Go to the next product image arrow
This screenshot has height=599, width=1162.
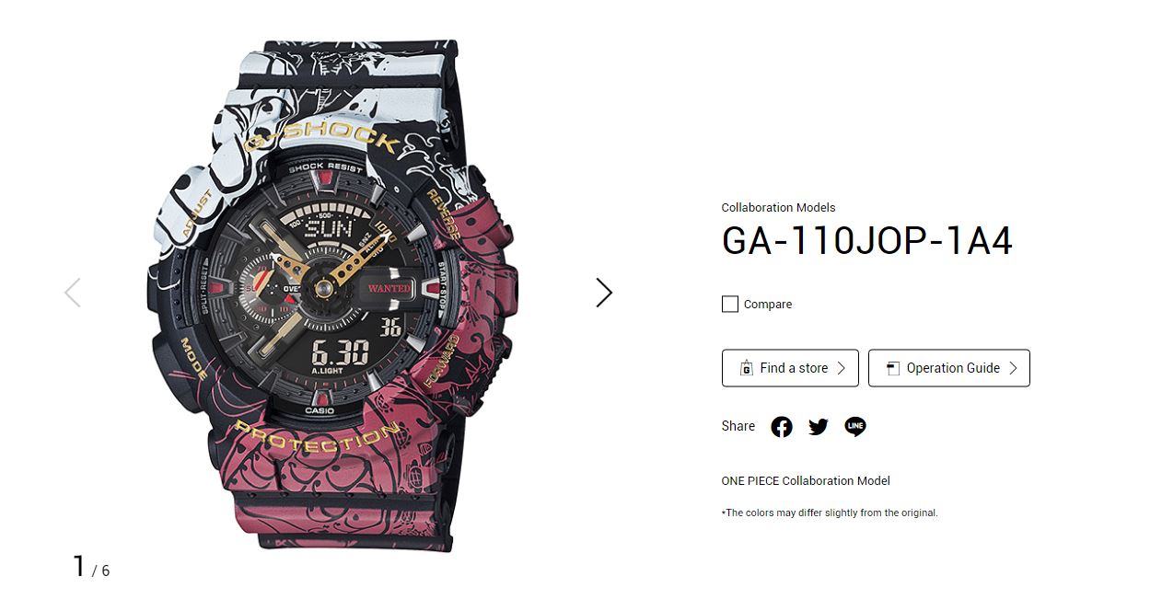604,293
